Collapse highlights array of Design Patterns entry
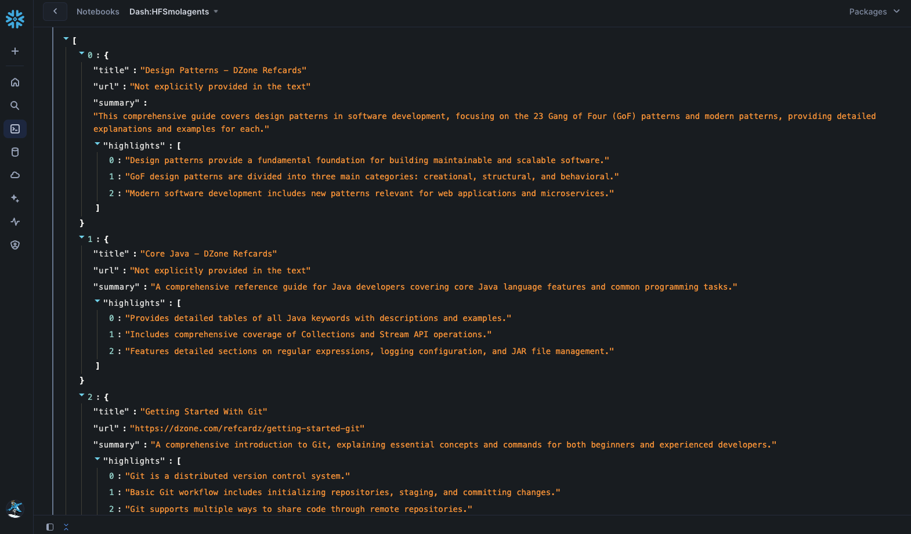Screen dimensions: 911x534 pyautogui.click(x=97, y=143)
